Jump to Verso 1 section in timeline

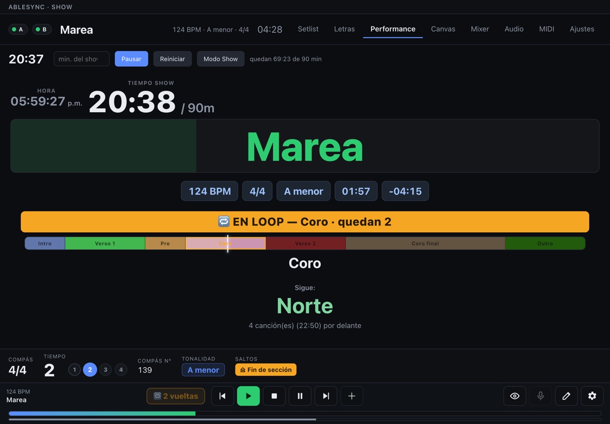click(105, 244)
